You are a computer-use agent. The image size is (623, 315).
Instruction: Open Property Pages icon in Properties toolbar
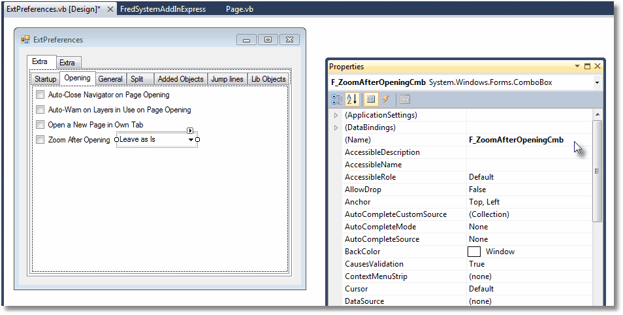click(404, 99)
